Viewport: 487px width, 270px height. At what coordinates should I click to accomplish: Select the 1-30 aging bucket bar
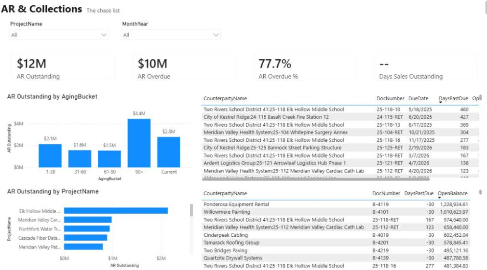[50, 156]
